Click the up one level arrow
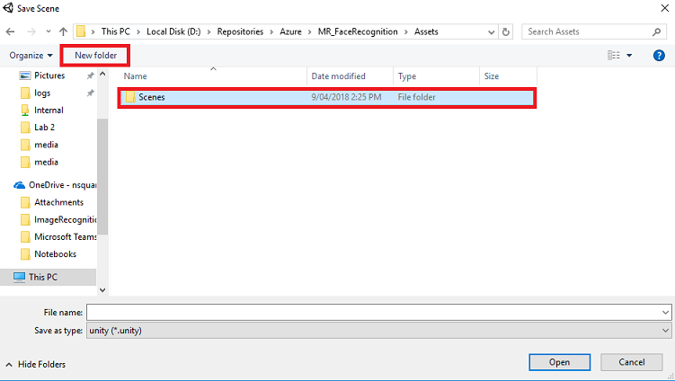This screenshot has height=381, width=675. [62, 31]
